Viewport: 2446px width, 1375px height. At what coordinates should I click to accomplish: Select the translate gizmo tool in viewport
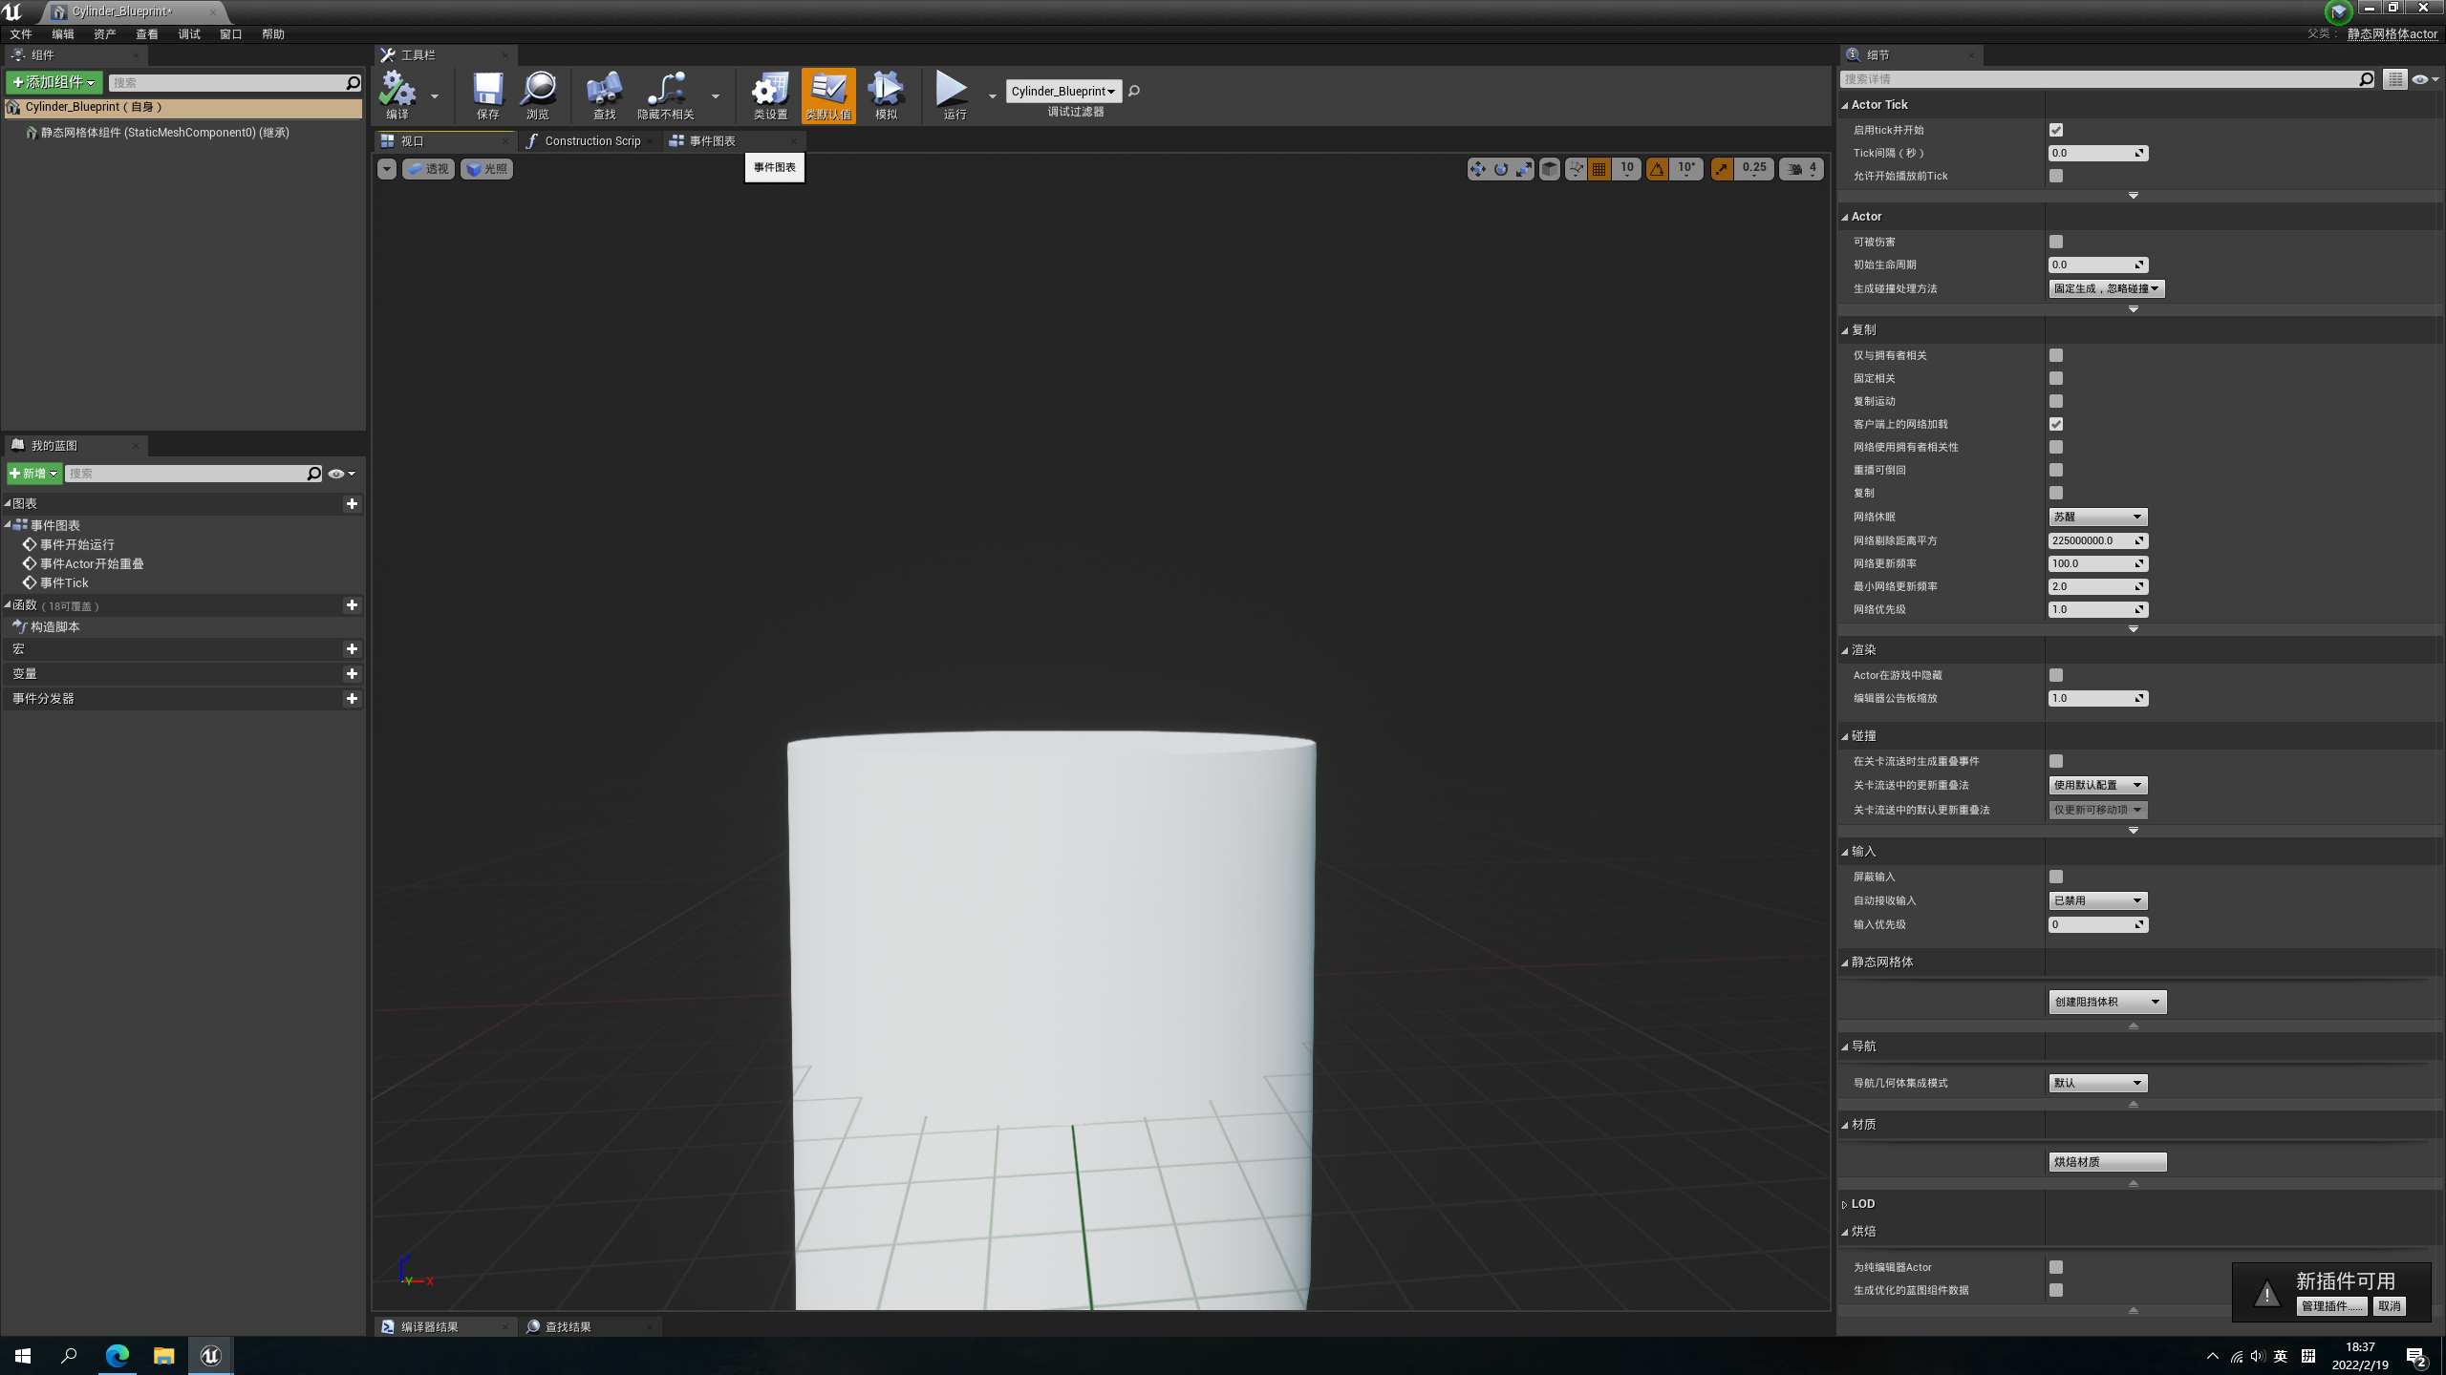[x=1478, y=169]
